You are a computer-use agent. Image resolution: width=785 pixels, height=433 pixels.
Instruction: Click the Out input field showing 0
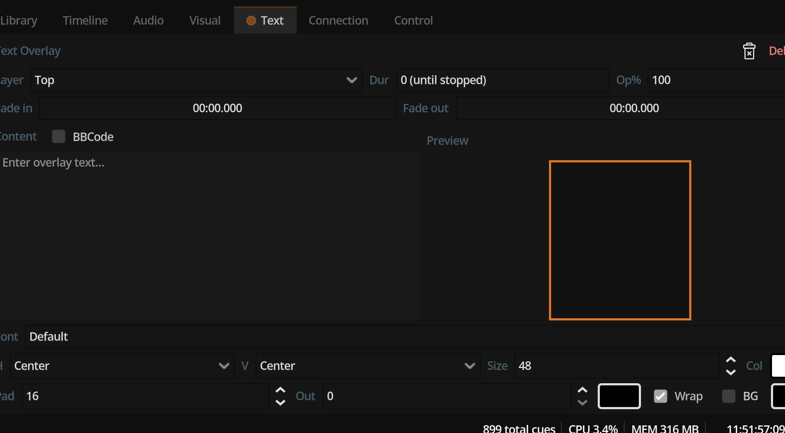coord(447,396)
